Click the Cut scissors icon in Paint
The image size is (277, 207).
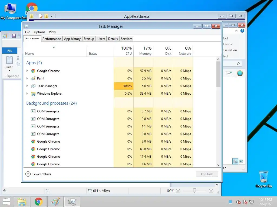coord(18,58)
